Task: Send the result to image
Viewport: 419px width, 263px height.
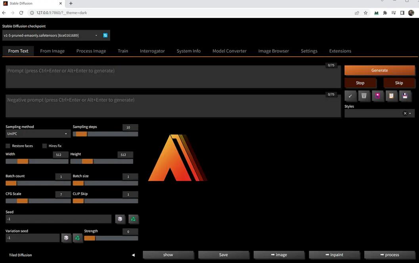Action: tap(279, 255)
